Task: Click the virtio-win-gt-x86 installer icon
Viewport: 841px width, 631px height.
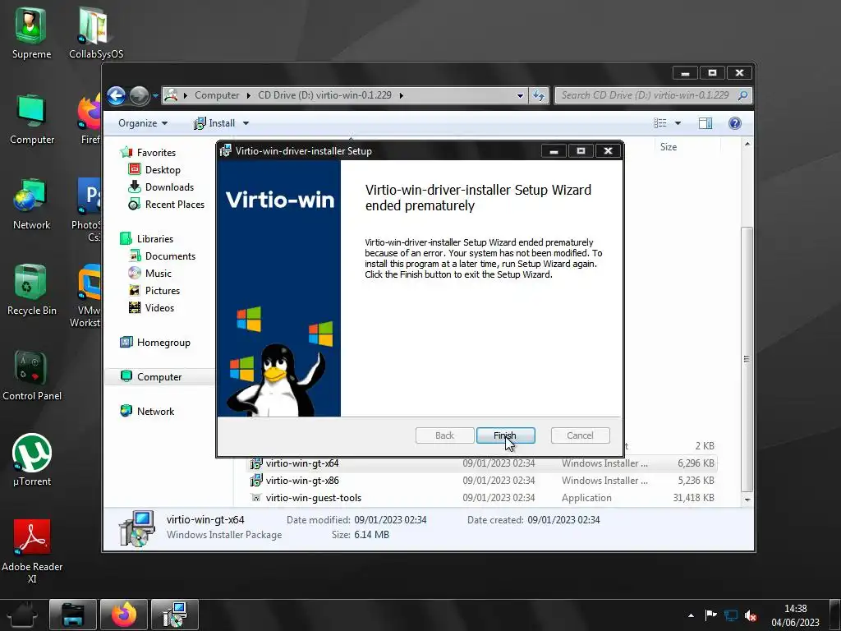Action: [x=256, y=480]
